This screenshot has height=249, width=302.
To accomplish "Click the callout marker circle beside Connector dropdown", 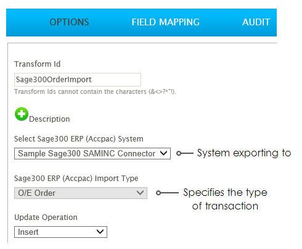I will click(179, 153).
